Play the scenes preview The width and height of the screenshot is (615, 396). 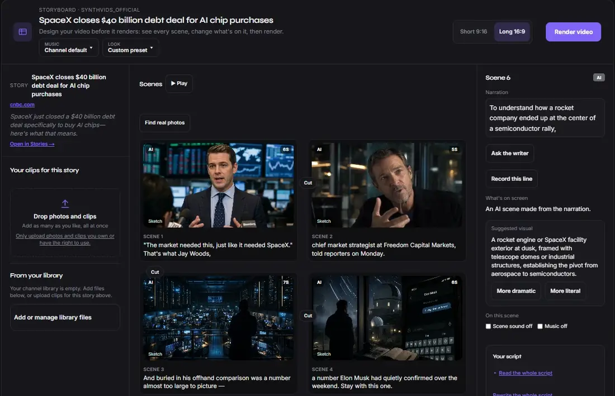click(x=179, y=83)
